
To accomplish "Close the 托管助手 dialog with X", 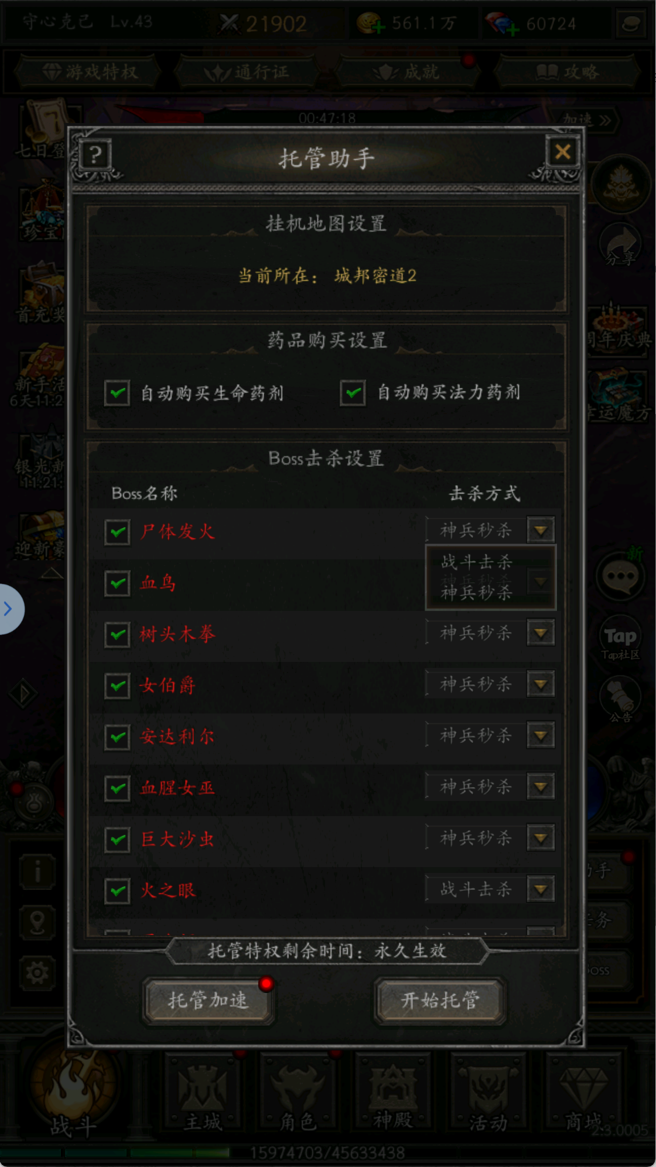I will tap(563, 152).
